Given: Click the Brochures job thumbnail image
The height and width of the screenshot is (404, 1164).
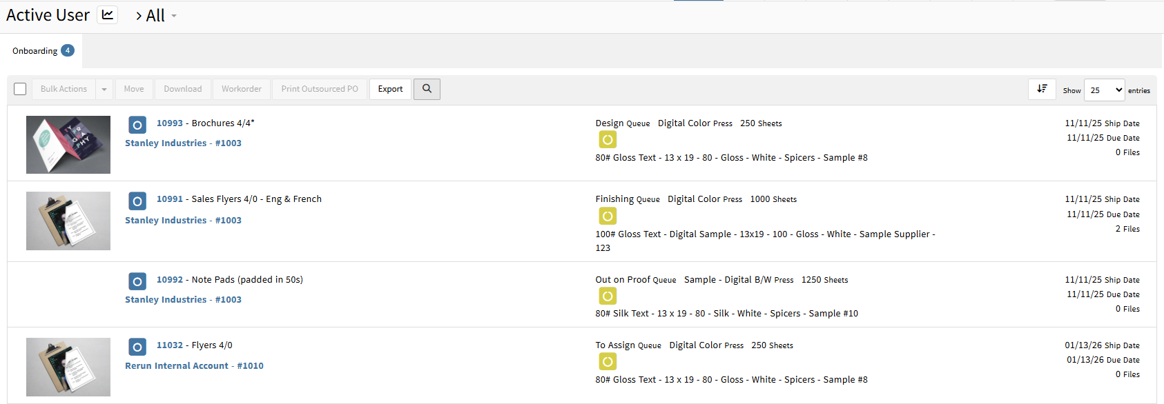Looking at the screenshot, I should [x=68, y=145].
